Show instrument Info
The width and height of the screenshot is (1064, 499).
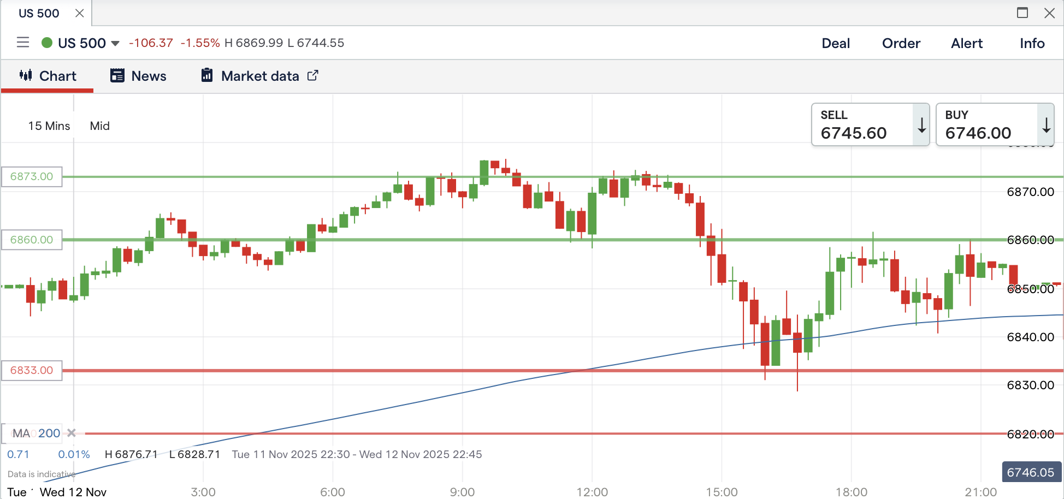[1032, 43]
